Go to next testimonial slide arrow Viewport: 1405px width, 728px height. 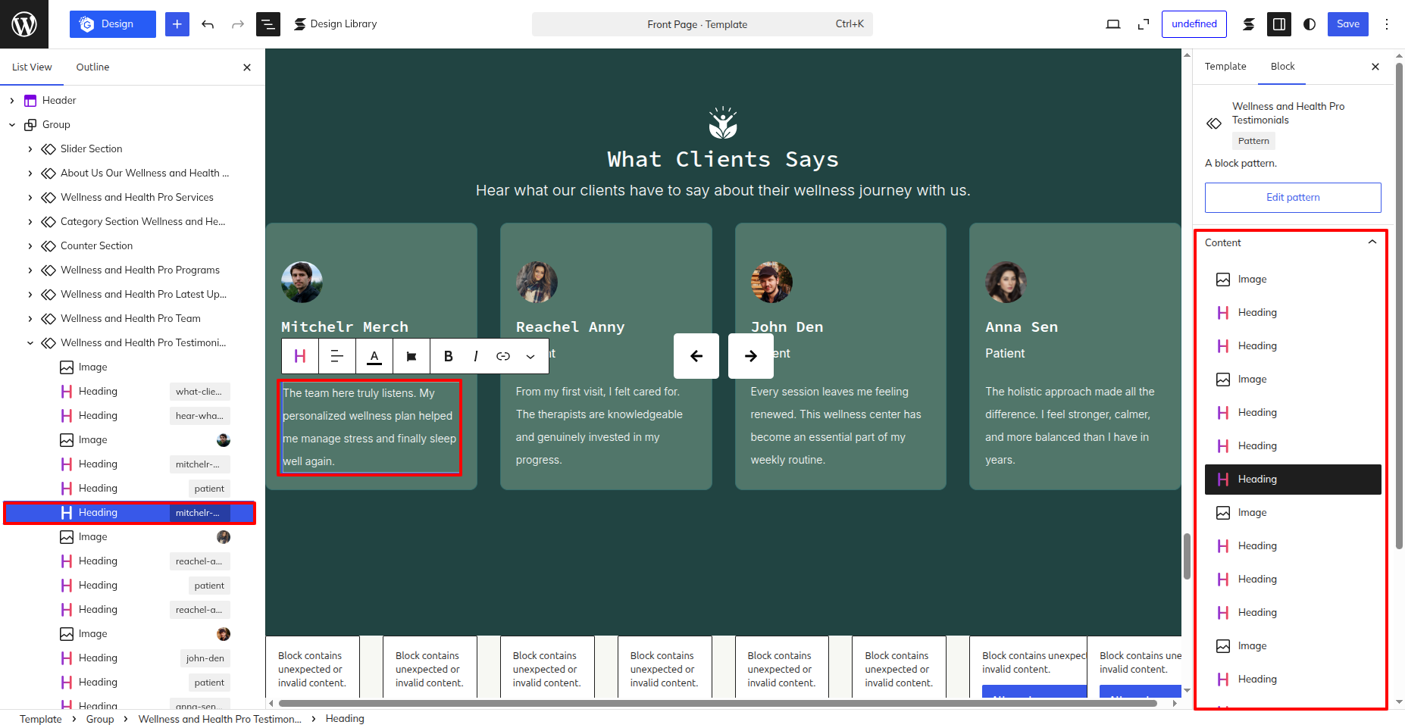tap(750, 356)
